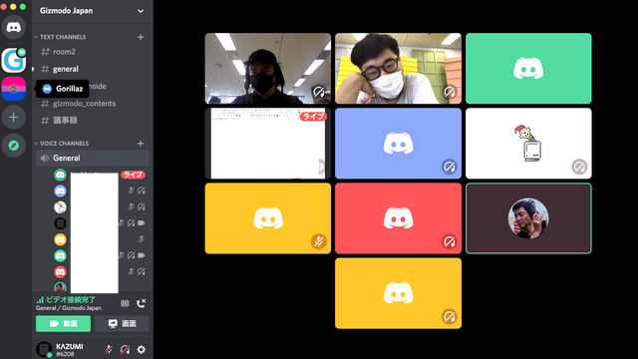Image resolution: width=638 pixels, height=359 pixels.
Task: Click ビデオ接続完了 connection status
Action: 71,300
